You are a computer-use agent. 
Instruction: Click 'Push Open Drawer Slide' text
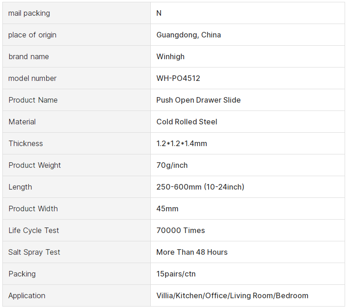(x=198, y=100)
